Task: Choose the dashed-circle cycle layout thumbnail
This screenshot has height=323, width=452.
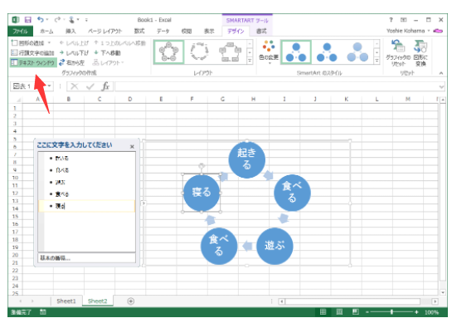Action: tap(199, 52)
